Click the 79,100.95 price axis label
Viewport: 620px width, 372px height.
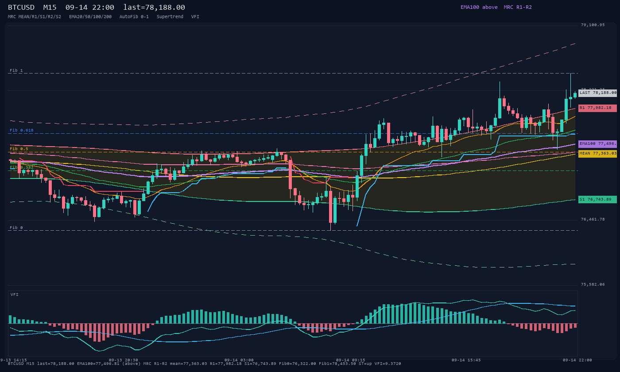coord(593,25)
